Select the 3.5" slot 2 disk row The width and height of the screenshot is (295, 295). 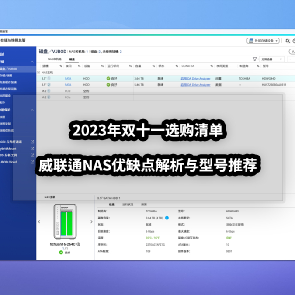[x=166, y=85]
